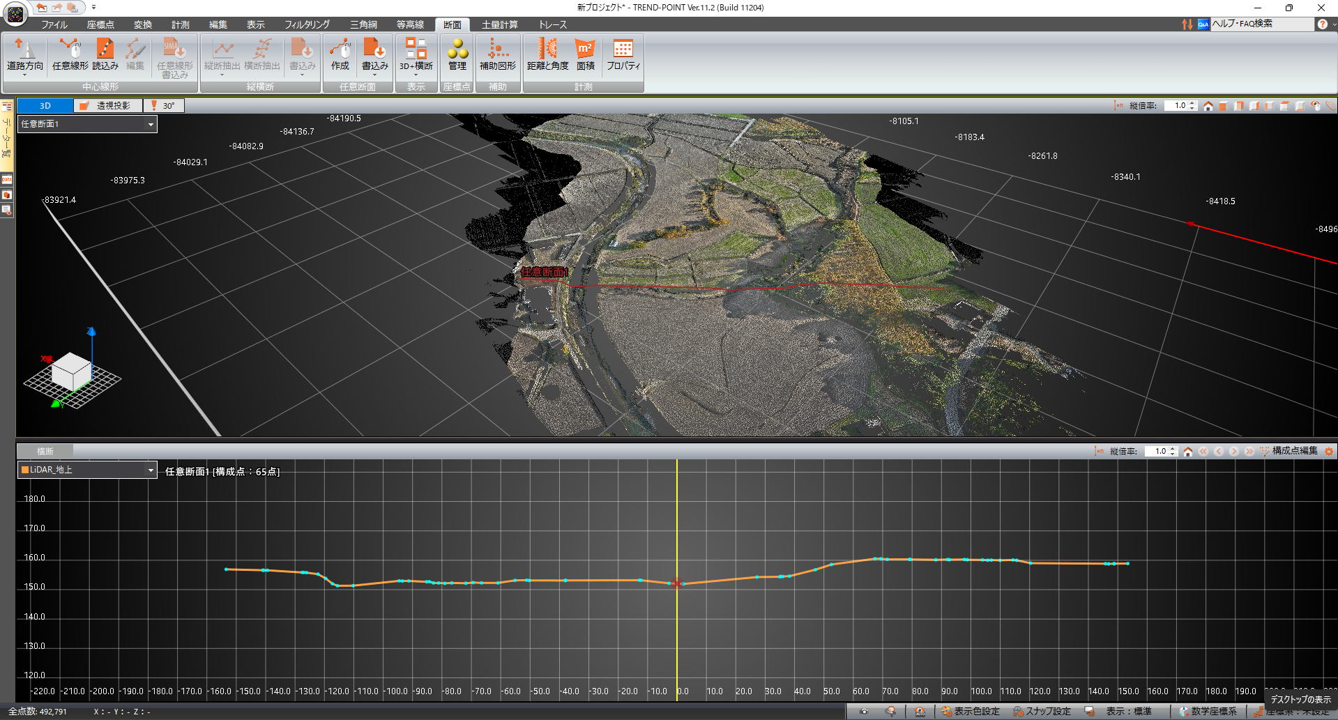Click the 補助図形 auxiliary figure tool
Image resolution: width=1338 pixels, height=720 pixels.
pyautogui.click(x=498, y=54)
